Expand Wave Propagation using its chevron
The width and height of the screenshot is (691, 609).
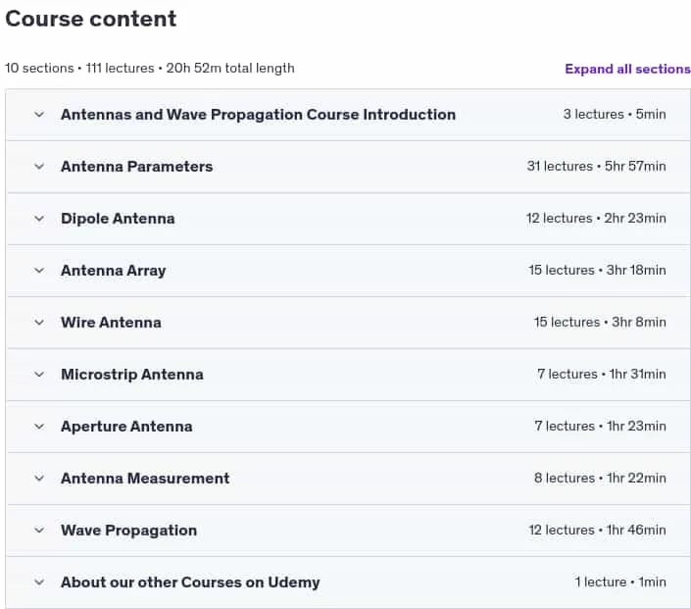pos(39,531)
